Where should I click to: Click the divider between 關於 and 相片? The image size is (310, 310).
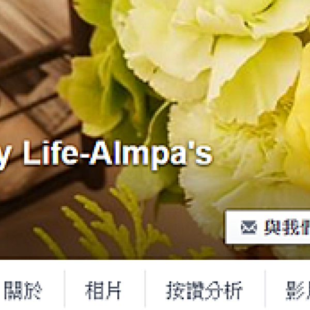[65, 289]
